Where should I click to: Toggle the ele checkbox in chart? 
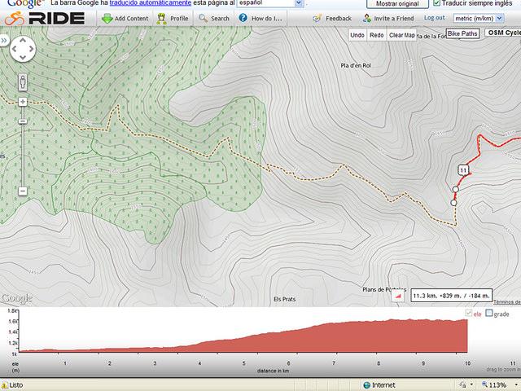pos(469,313)
